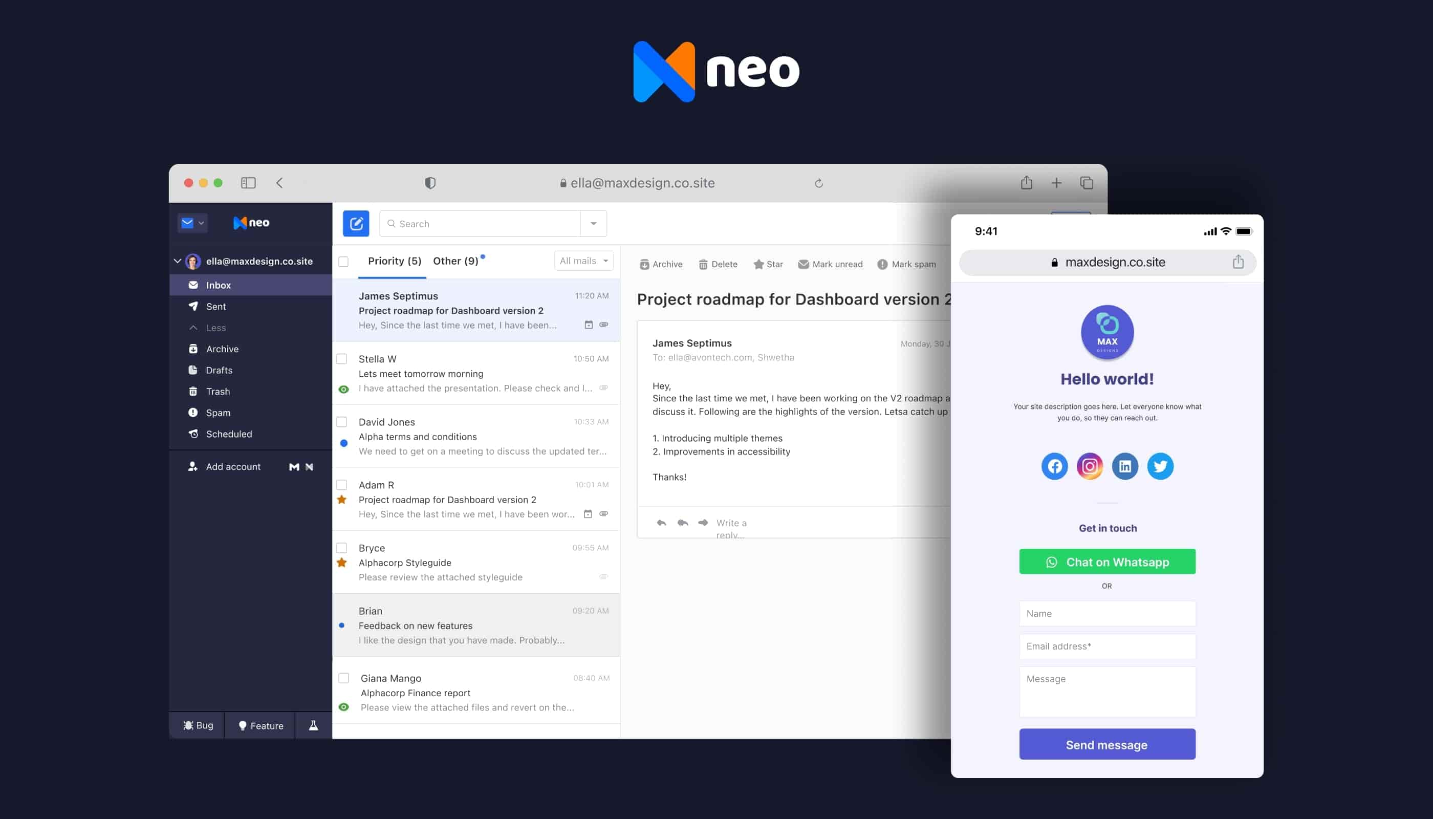Image resolution: width=1433 pixels, height=819 pixels.
Task: Click Add account in sidebar
Action: coord(232,466)
